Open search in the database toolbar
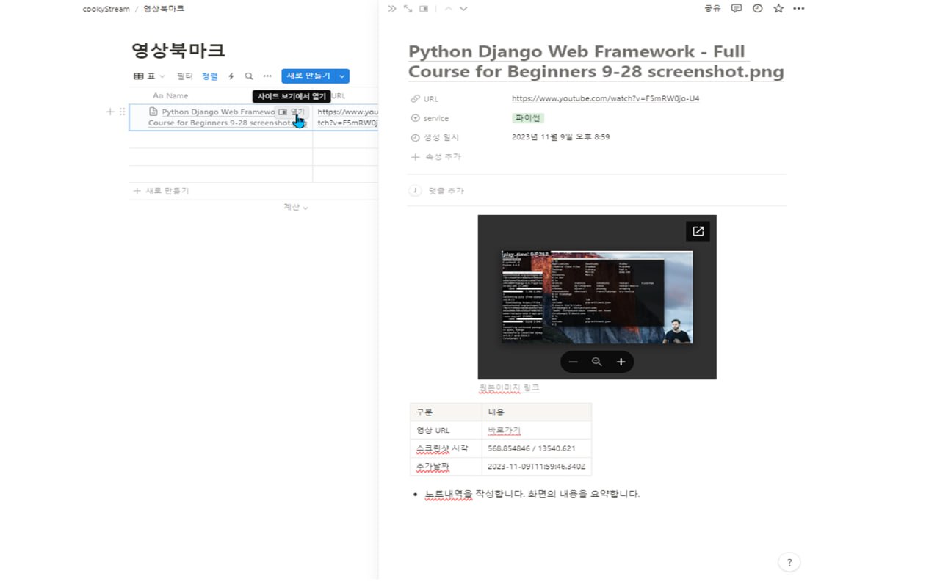 pyautogui.click(x=249, y=76)
